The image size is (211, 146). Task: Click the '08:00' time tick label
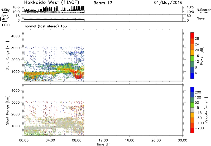pyautogui.click(x=77, y=140)
